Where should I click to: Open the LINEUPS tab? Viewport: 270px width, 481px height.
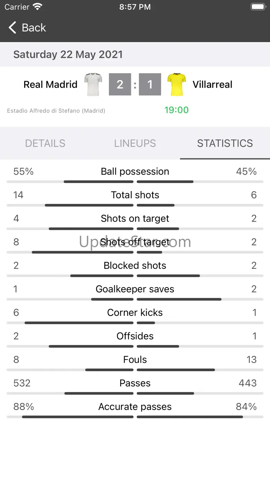point(135,143)
